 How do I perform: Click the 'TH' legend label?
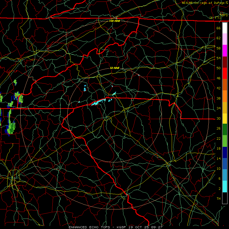219,199
